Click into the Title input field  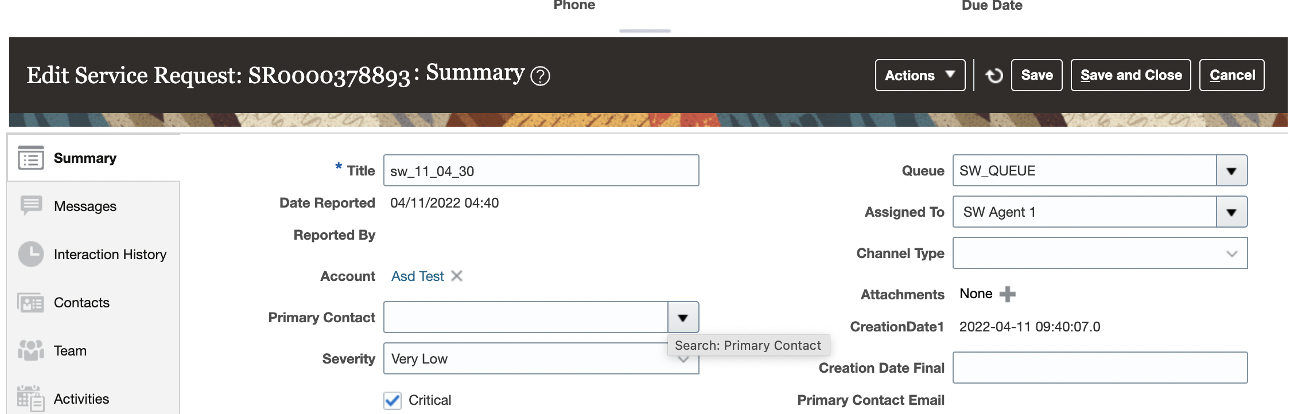pos(541,171)
